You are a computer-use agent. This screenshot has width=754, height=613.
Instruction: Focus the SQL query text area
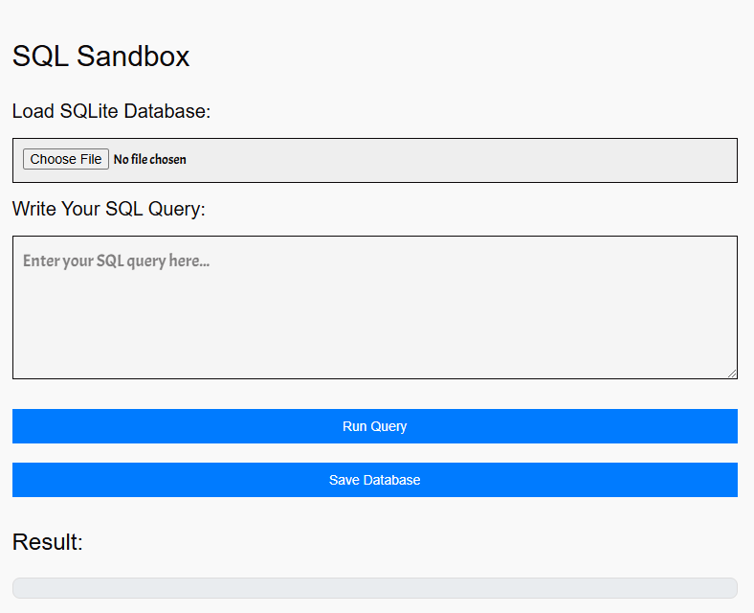[375, 307]
